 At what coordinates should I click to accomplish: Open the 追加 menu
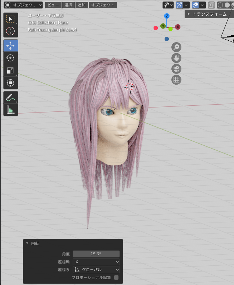(x=82, y=5)
